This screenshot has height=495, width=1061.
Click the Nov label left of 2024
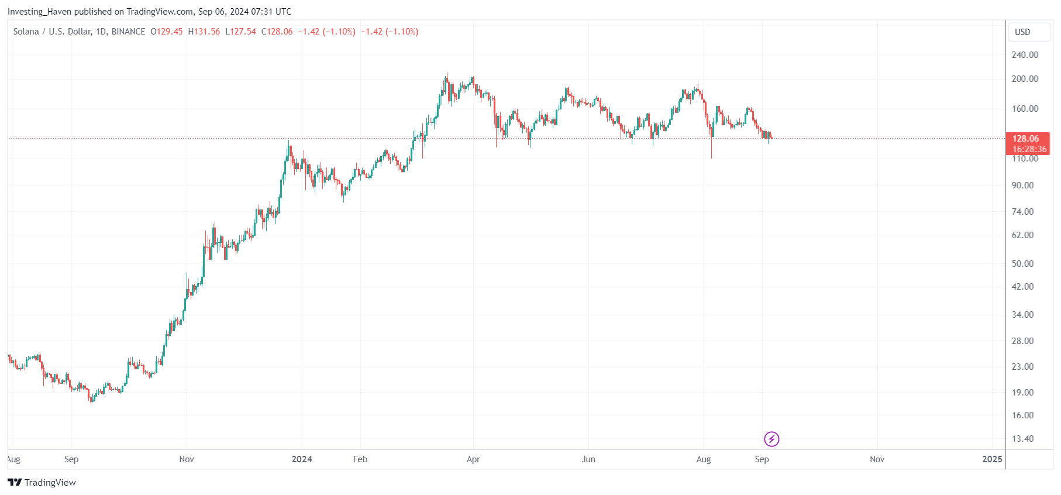(187, 459)
